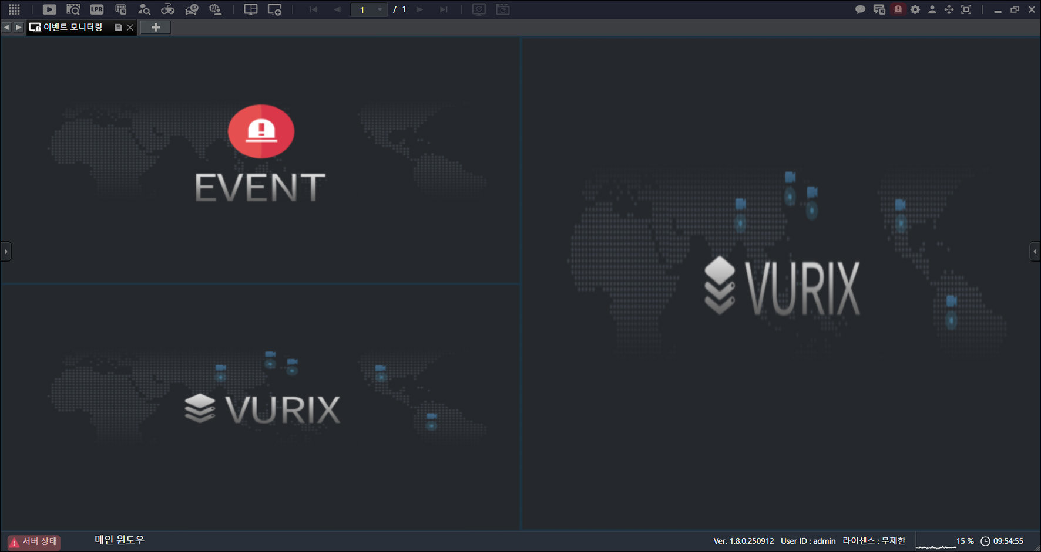1041x552 pixels.
Task: Open the LPR license plate tool
Action: click(x=97, y=9)
